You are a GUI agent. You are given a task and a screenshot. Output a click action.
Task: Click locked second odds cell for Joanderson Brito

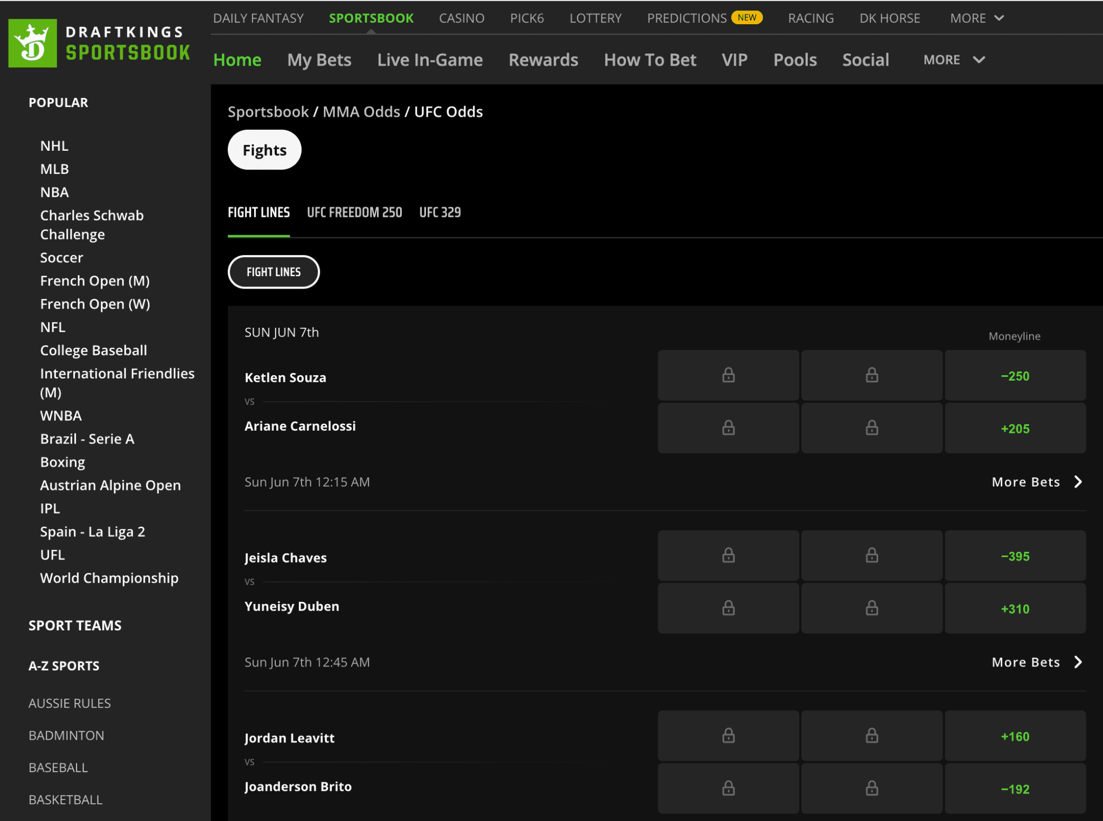pyautogui.click(x=872, y=789)
